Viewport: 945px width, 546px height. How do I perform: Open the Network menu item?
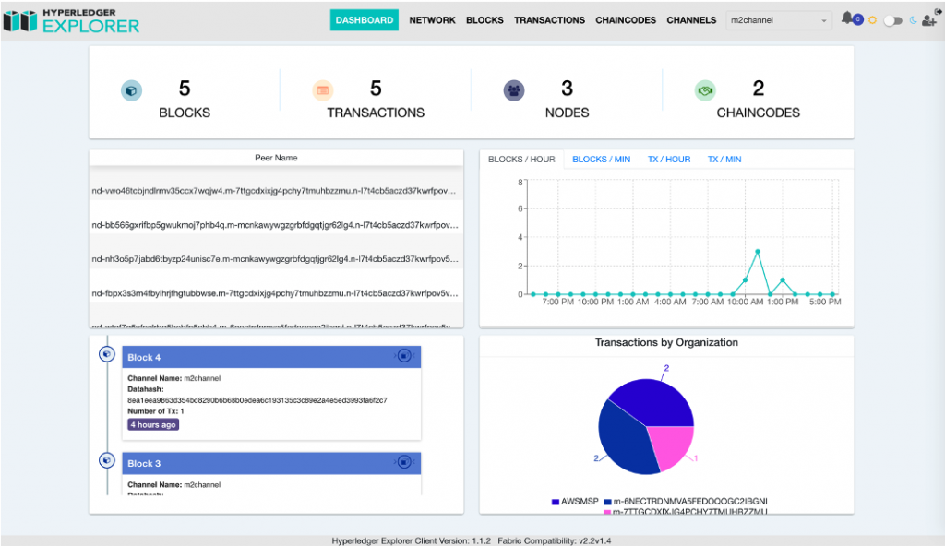click(x=432, y=20)
